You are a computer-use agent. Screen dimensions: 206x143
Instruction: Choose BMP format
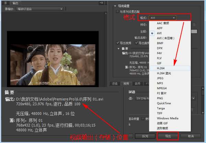coord(170,43)
